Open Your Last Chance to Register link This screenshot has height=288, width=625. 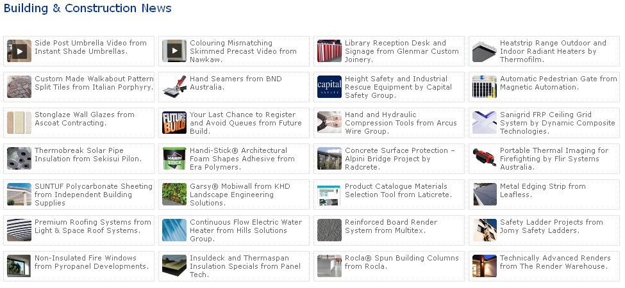[x=246, y=122]
